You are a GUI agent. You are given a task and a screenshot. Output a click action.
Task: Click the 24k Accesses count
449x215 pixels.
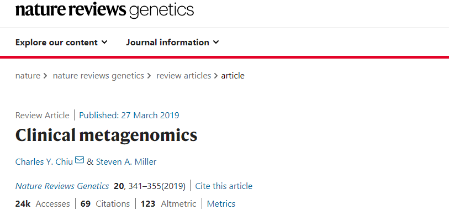click(x=43, y=204)
